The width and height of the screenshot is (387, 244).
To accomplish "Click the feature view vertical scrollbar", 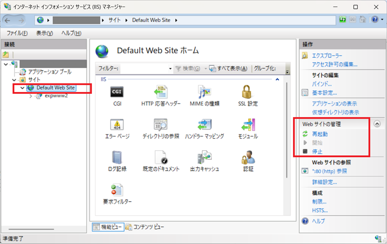I will click(286, 130).
